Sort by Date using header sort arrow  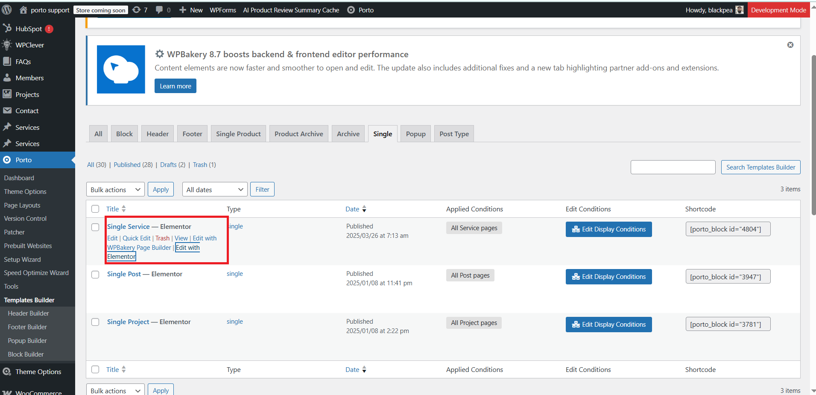tap(364, 209)
